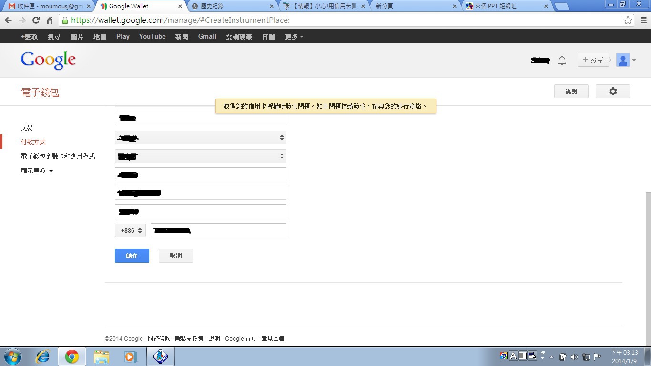Click the Chrome icon in the taskbar
The height and width of the screenshot is (366, 651).
click(72, 356)
